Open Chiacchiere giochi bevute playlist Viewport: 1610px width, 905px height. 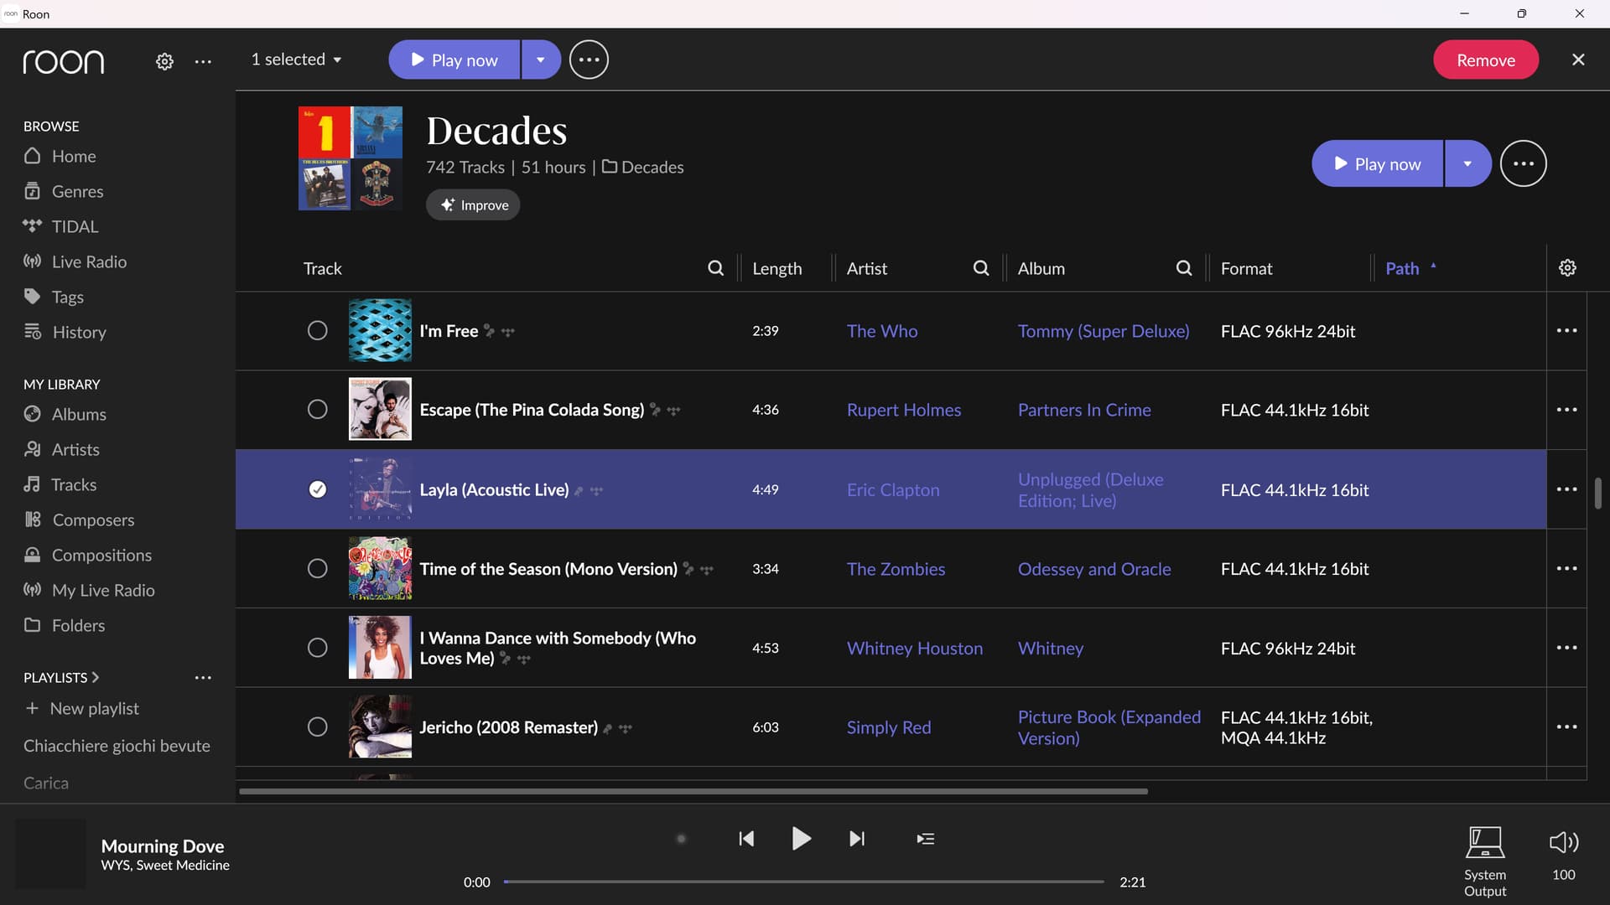(117, 746)
